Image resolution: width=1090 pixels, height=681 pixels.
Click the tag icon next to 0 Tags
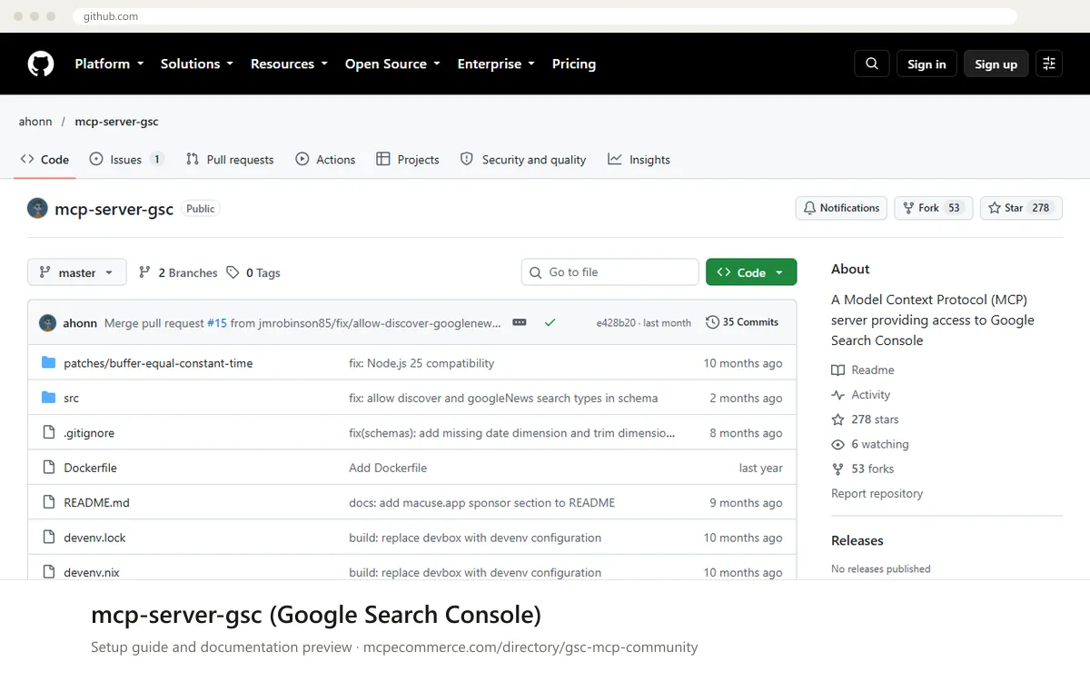233,272
